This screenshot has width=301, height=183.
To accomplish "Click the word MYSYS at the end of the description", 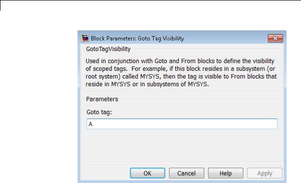I will click(x=198, y=84).
